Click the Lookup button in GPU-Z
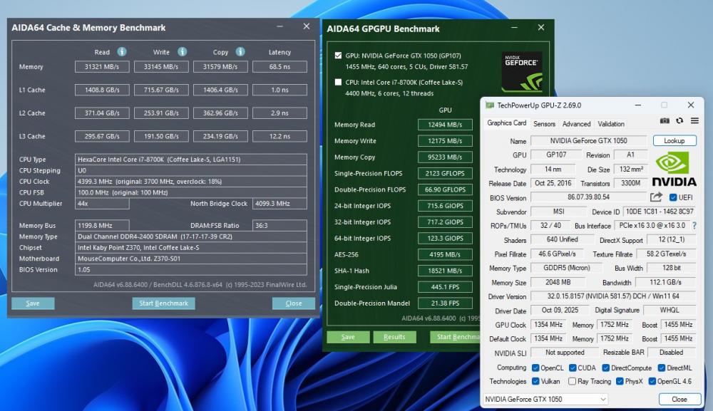The image size is (713, 411). [x=674, y=141]
